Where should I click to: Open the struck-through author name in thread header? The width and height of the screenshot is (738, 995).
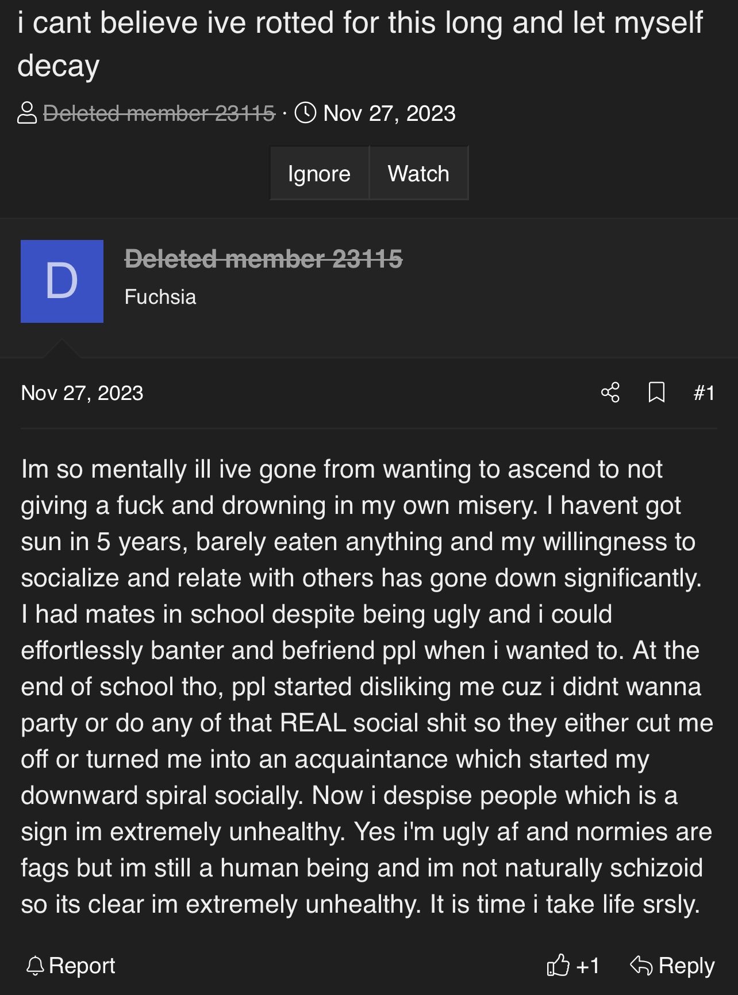pyautogui.click(x=159, y=113)
